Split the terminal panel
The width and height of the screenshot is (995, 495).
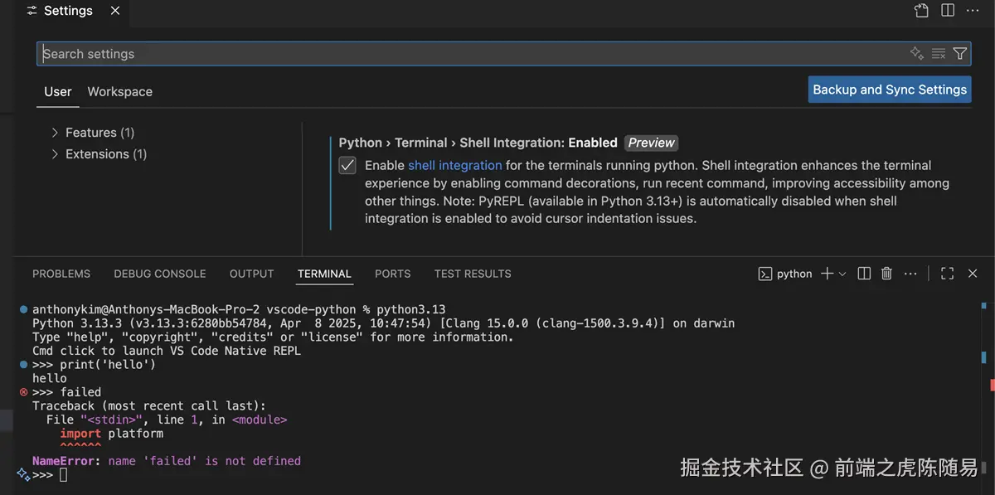click(x=864, y=274)
